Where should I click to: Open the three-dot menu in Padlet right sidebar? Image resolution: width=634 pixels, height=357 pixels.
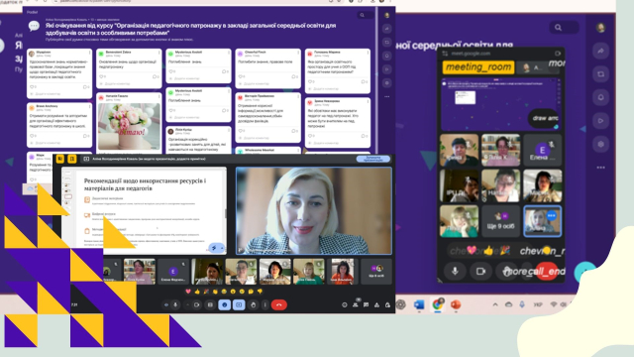tap(601, 168)
